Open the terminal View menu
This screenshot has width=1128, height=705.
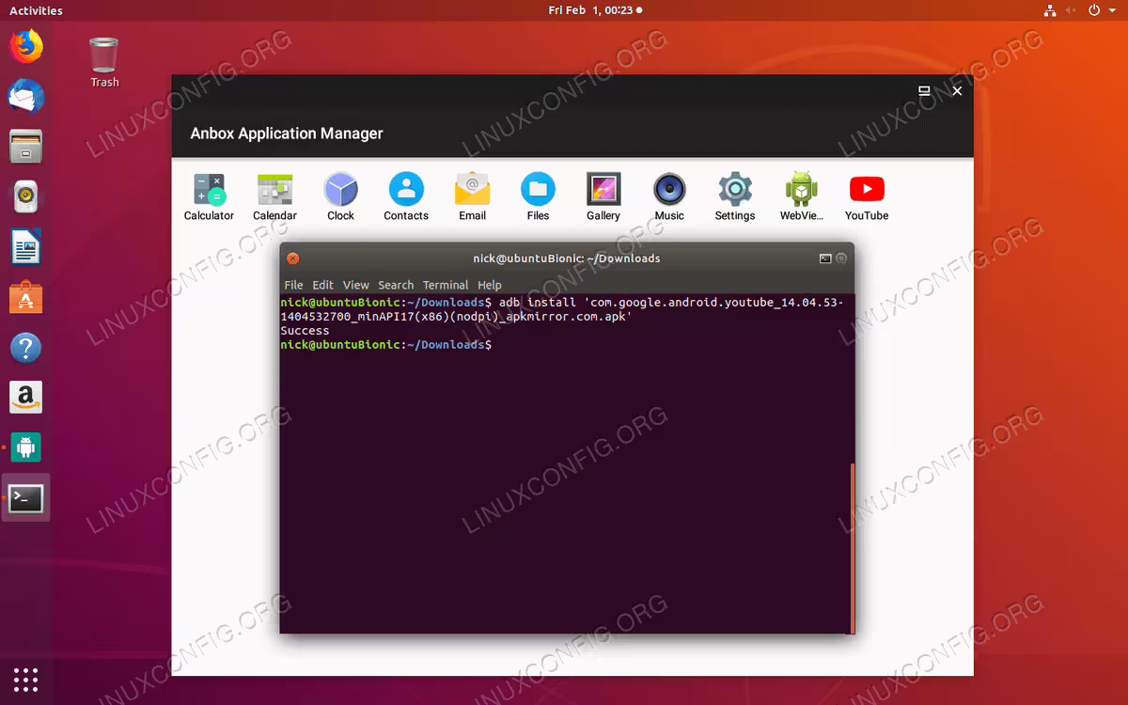[x=355, y=285]
